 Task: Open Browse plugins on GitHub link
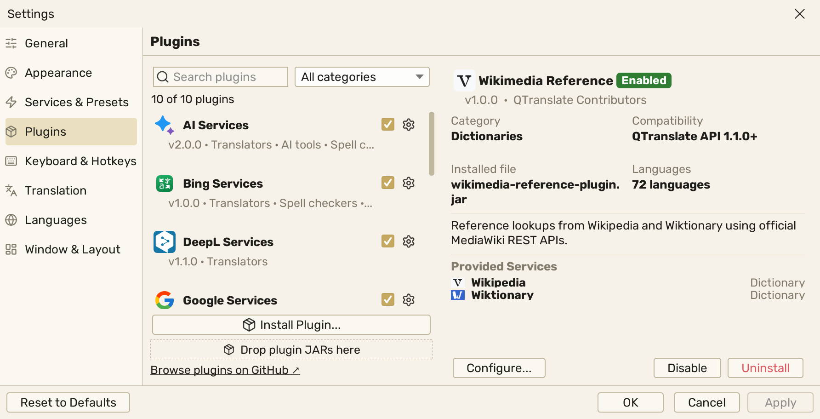[x=225, y=370]
